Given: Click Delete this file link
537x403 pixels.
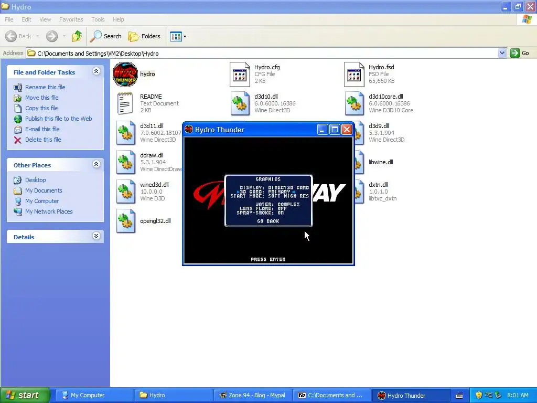Looking at the screenshot, I should (43, 140).
